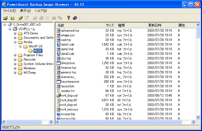Select the finance.tvp file name

click(x=69, y=68)
